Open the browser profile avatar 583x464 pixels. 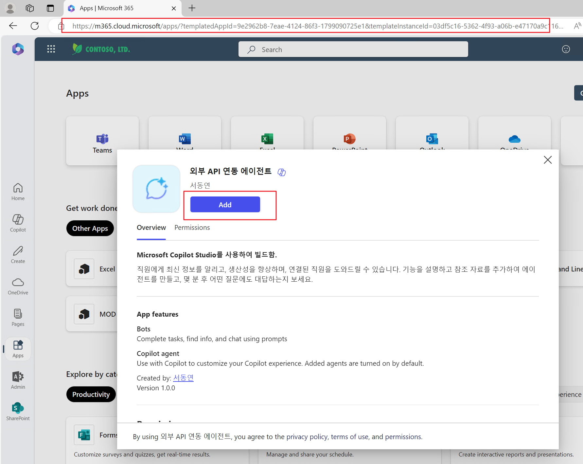pyautogui.click(x=10, y=8)
